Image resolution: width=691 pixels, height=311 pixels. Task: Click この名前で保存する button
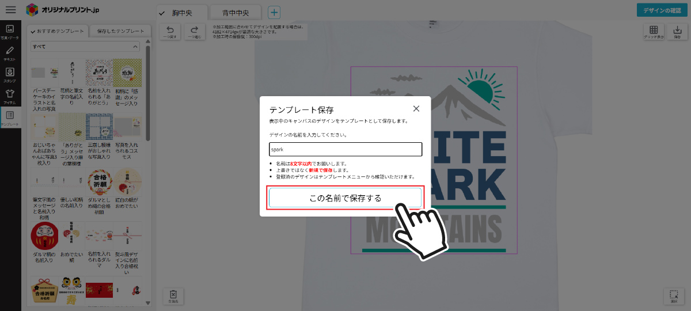click(345, 198)
